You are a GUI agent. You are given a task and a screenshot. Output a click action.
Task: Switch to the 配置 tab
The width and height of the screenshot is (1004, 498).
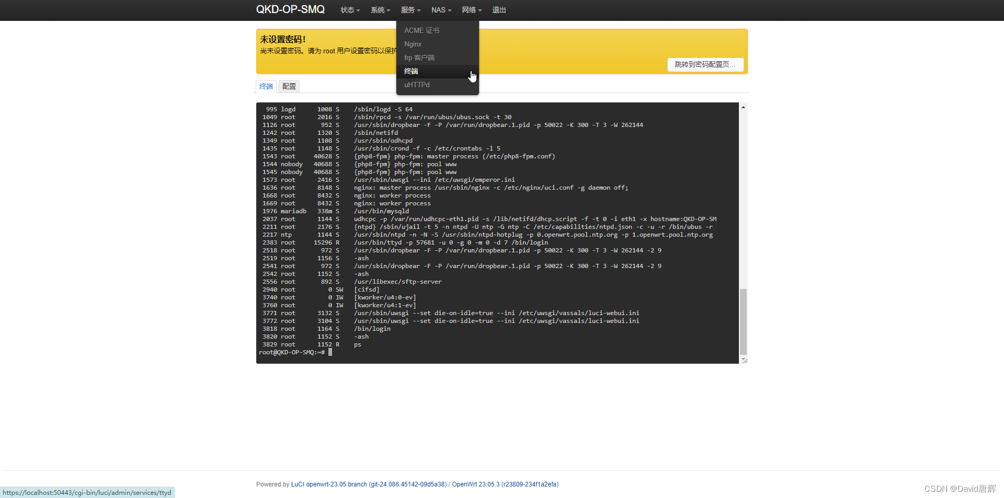point(289,86)
